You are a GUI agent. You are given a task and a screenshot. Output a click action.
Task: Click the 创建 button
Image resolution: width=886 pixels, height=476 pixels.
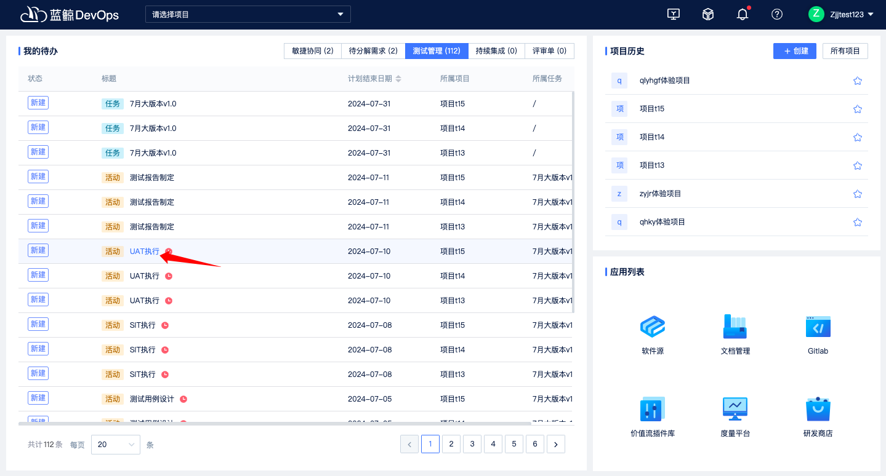tap(795, 51)
